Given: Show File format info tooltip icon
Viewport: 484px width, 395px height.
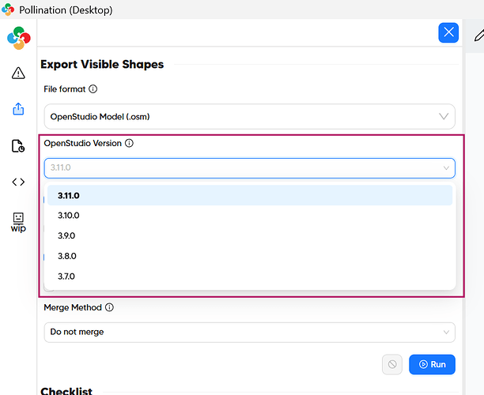Looking at the screenshot, I should (93, 89).
